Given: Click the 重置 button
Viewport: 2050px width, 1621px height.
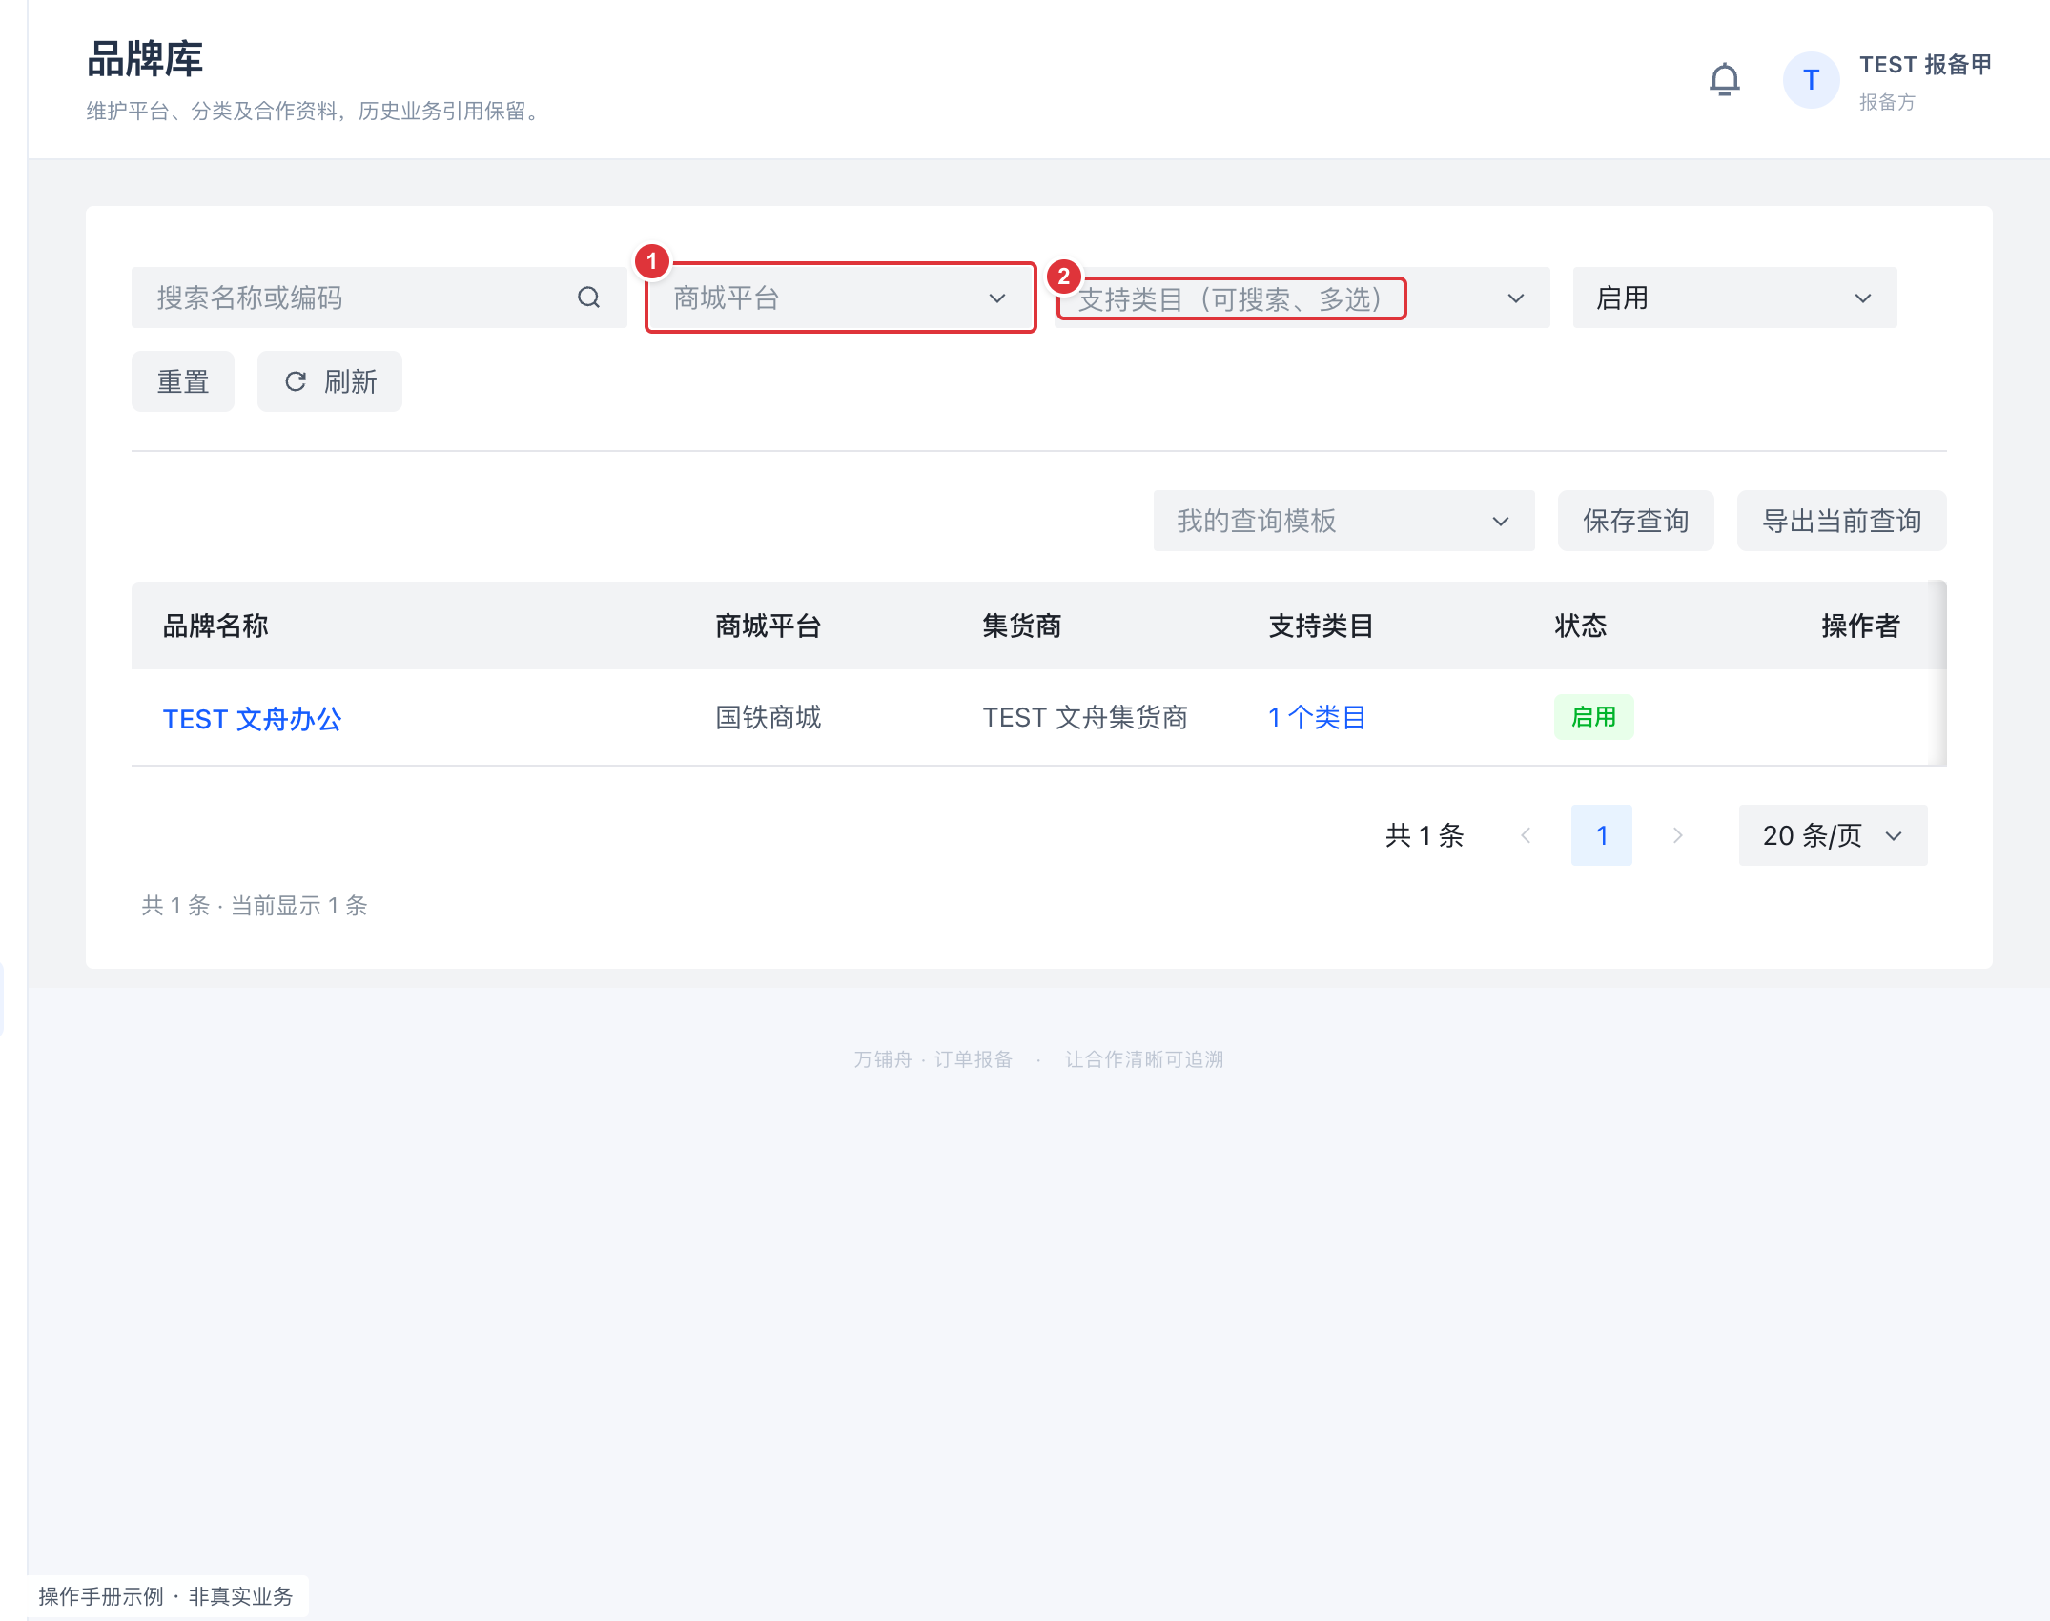Looking at the screenshot, I should pyautogui.click(x=183, y=381).
